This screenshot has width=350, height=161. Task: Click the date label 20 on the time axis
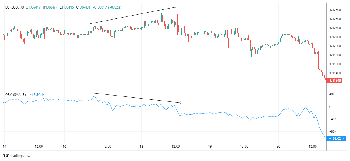tap(278, 147)
